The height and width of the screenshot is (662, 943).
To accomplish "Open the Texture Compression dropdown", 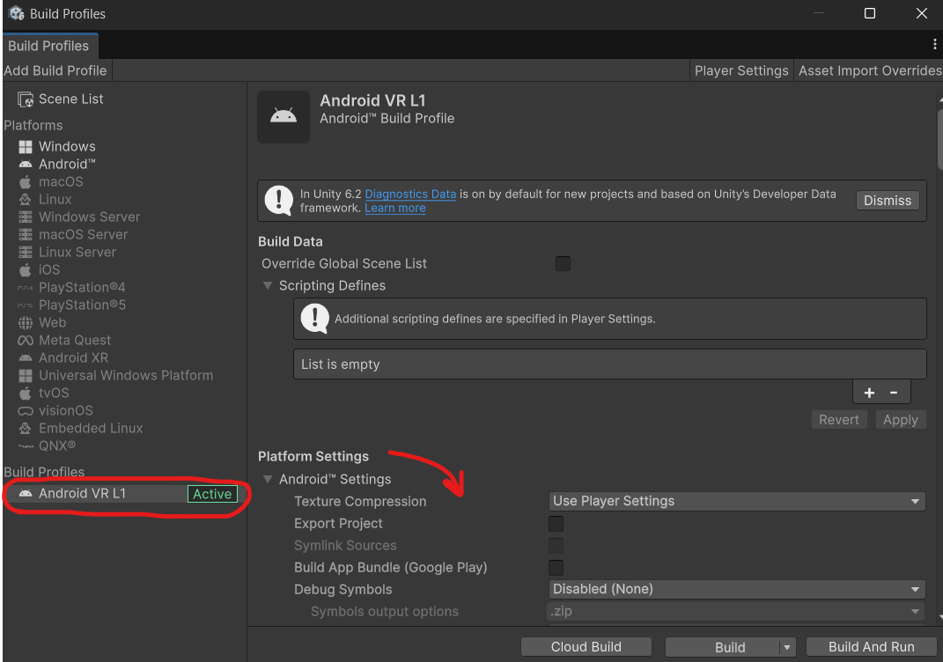I will (736, 501).
